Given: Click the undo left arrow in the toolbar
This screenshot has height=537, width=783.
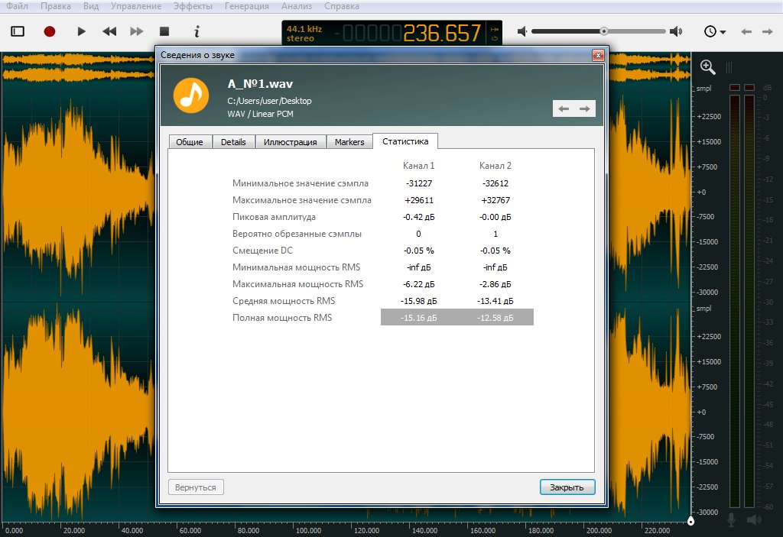Looking at the screenshot, I should tap(746, 31).
